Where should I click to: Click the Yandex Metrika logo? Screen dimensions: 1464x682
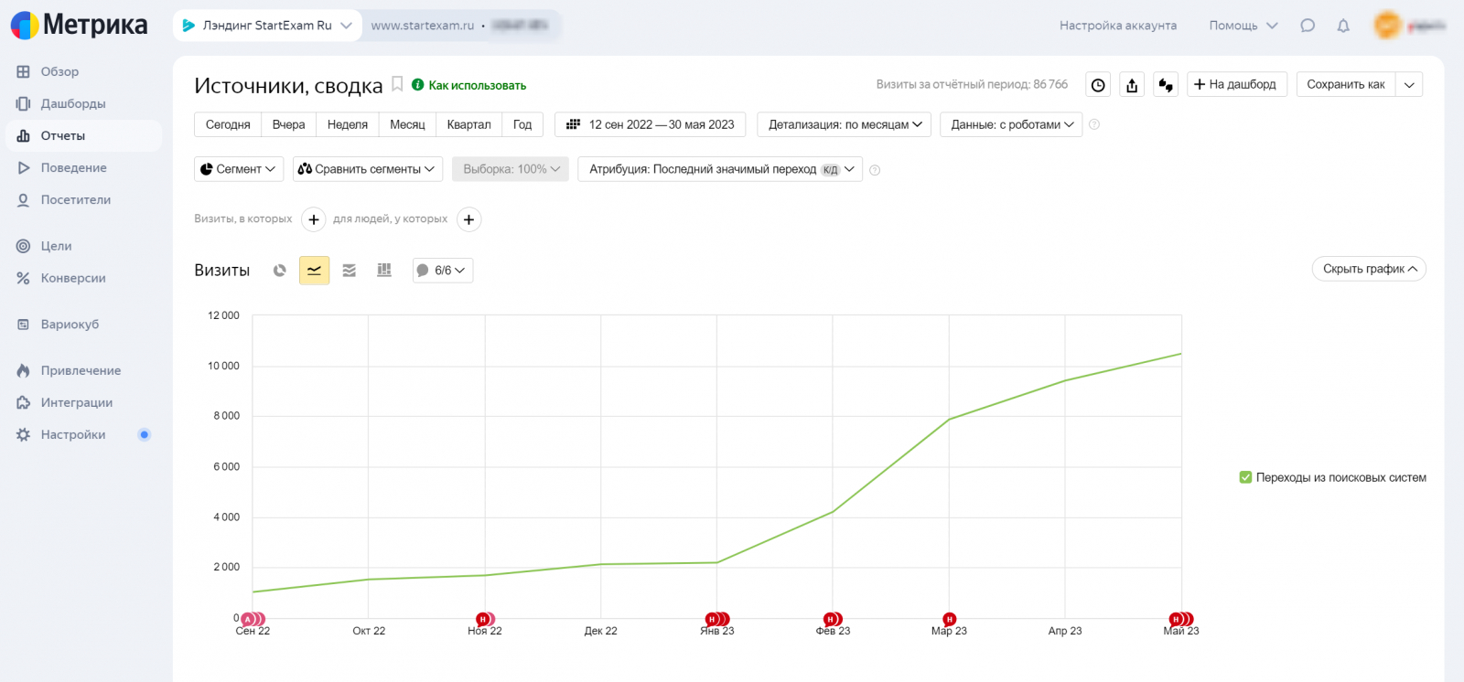(x=79, y=25)
